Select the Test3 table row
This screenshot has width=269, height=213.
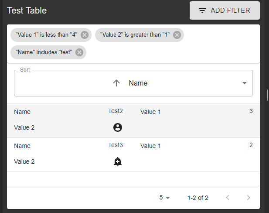65,155
